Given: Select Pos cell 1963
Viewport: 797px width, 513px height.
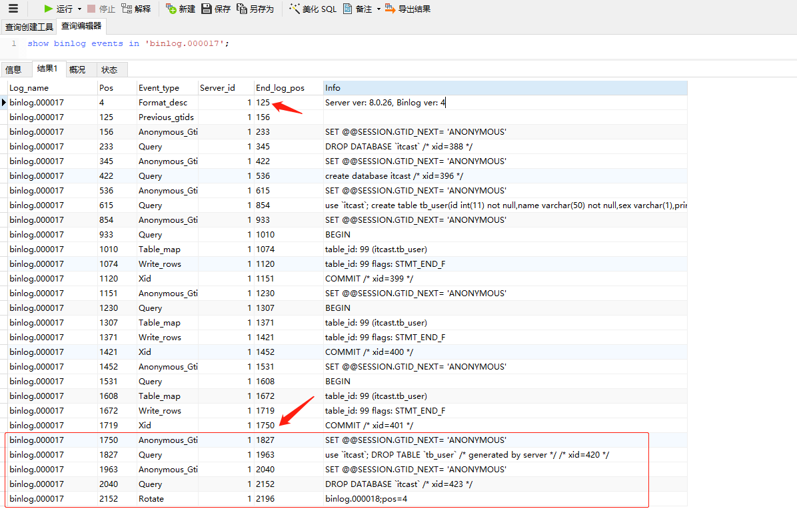Looking at the screenshot, I should point(117,470).
